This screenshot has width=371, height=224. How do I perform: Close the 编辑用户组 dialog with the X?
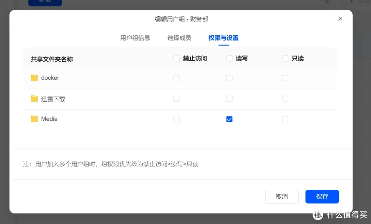(340, 18)
